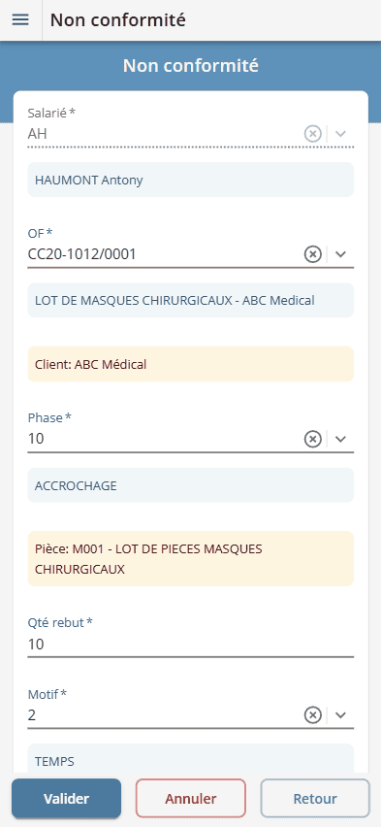
Task: Click the Retour button
Action: coord(315,799)
